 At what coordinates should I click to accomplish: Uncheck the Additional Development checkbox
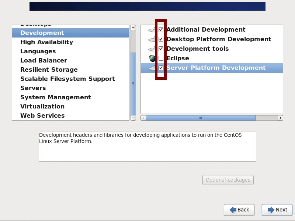(x=161, y=29)
